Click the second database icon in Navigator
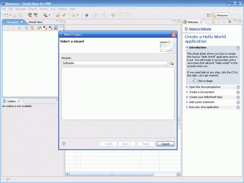244x183 pixels. coord(51,28)
